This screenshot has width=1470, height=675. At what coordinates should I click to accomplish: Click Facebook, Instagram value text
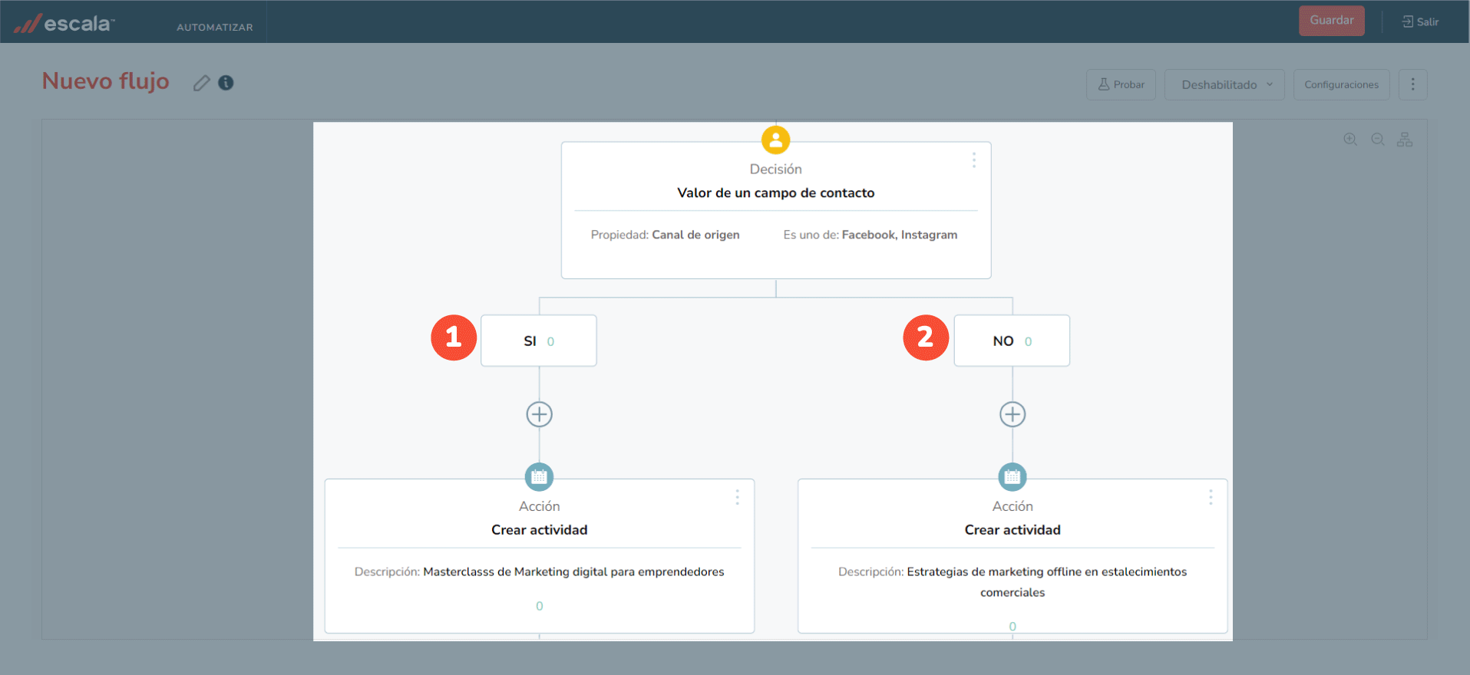(900, 235)
